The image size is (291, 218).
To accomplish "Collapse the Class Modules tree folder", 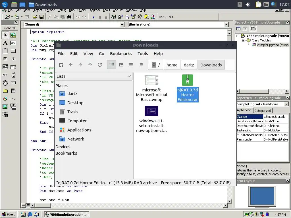I will click(x=243, y=40).
